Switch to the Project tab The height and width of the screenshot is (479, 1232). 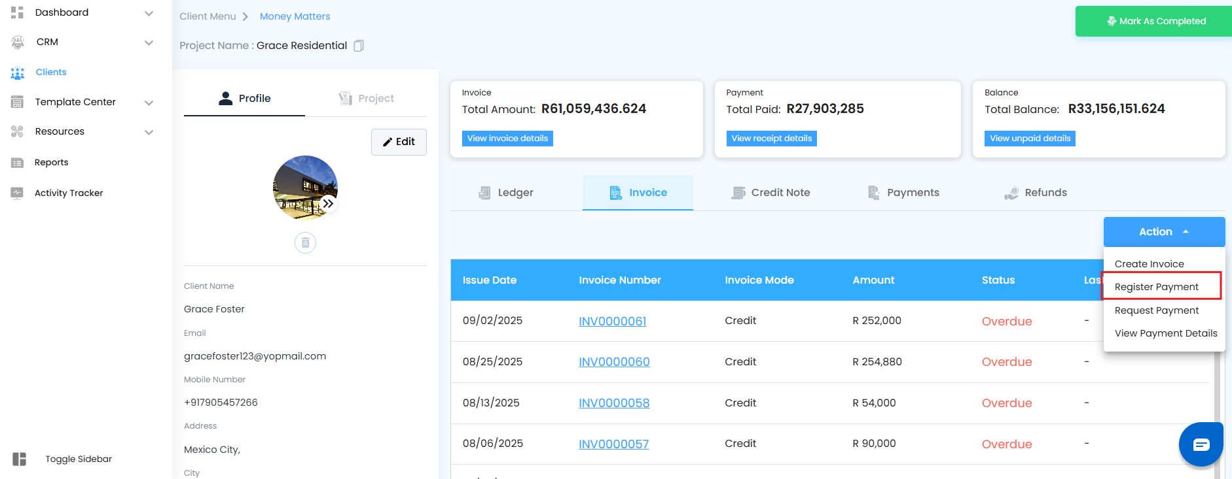366,99
